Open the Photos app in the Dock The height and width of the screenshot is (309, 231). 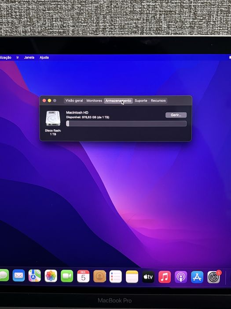click(51, 276)
